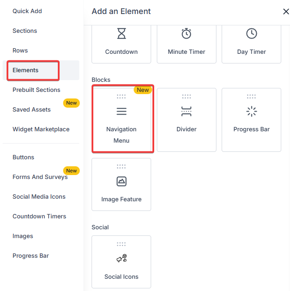Choose the Day Timer clock element
The width and height of the screenshot is (290, 291).
click(251, 43)
